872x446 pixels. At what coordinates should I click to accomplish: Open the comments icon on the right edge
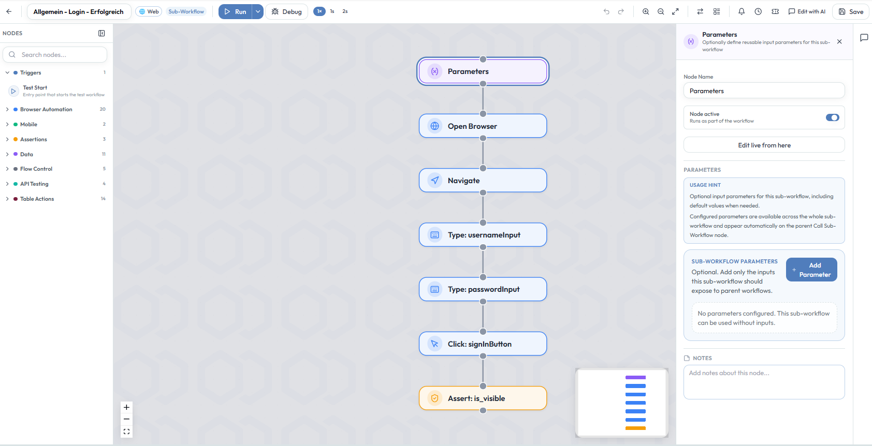click(864, 38)
